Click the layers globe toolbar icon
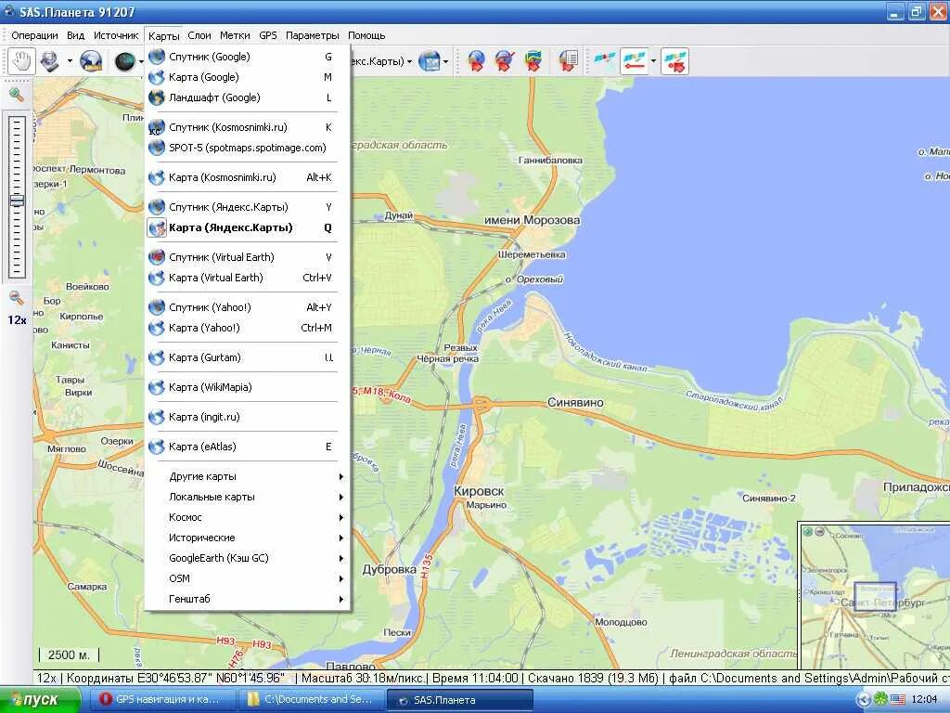950x713 pixels. coord(429,61)
